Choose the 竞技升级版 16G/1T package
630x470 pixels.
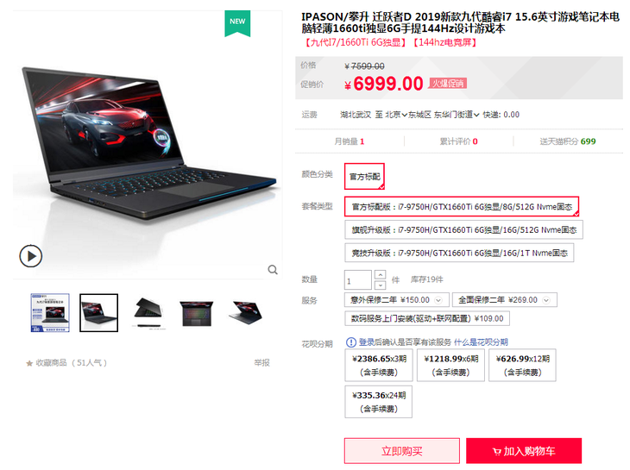pyautogui.click(x=459, y=253)
